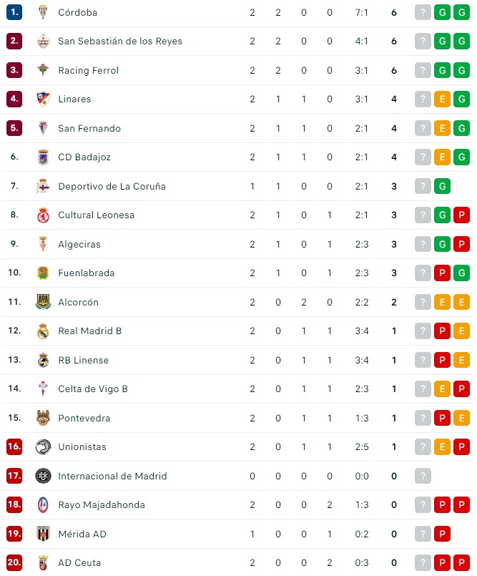Select the AD Ceuta team name

click(x=79, y=562)
